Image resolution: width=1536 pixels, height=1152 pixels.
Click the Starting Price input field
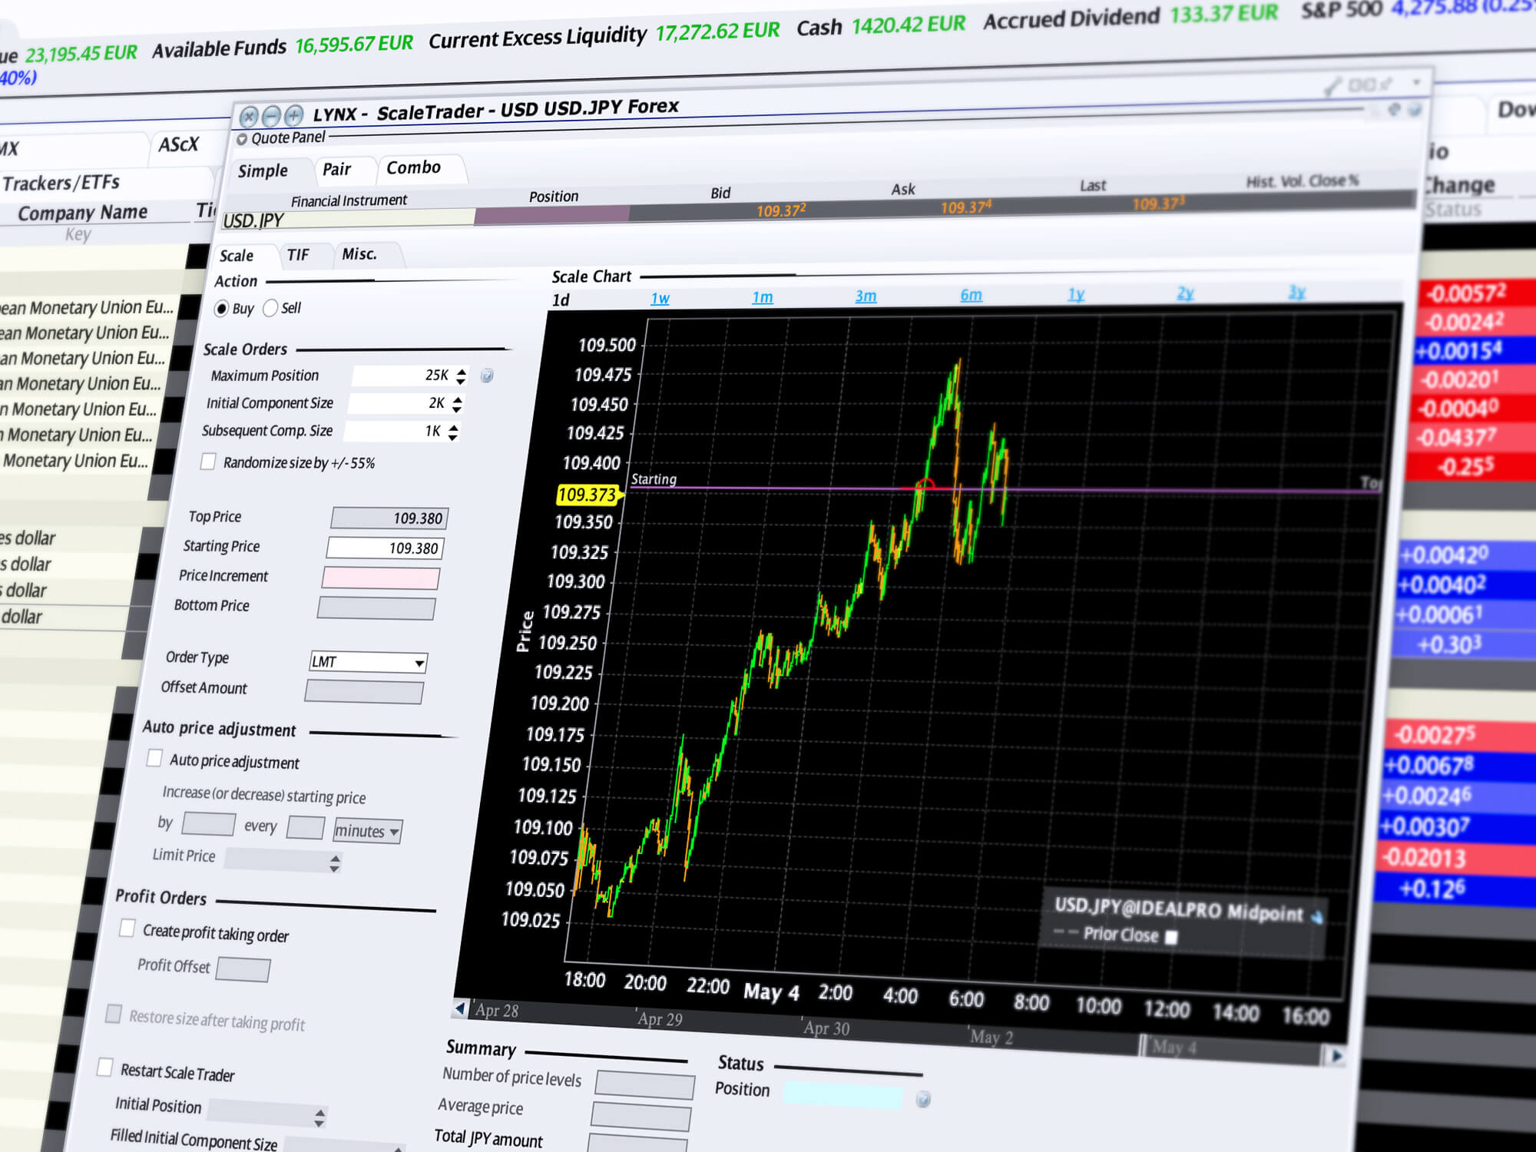click(x=386, y=548)
